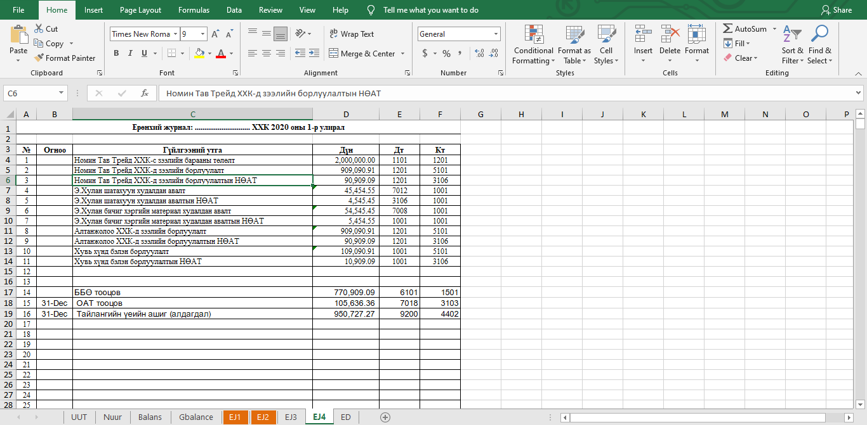Click the Insert Function fx icon
867x425 pixels.
click(145, 93)
